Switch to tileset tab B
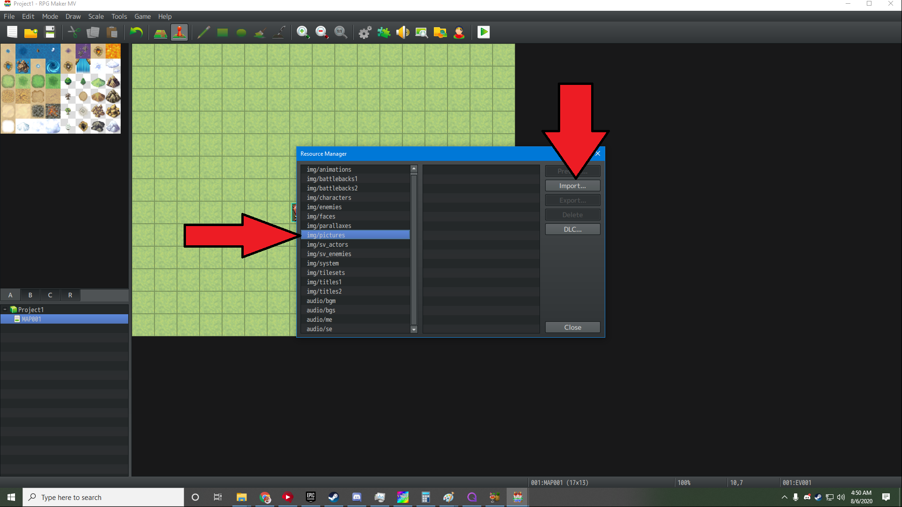The image size is (902, 507). (x=30, y=295)
